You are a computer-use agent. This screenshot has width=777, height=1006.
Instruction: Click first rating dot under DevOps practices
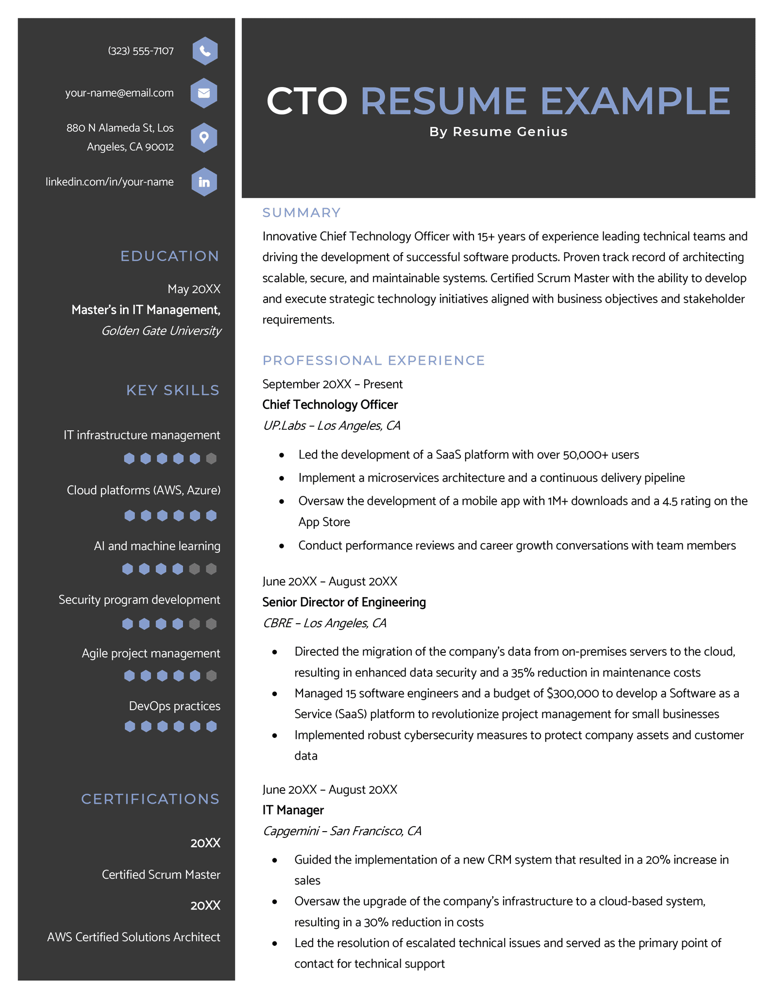click(130, 726)
